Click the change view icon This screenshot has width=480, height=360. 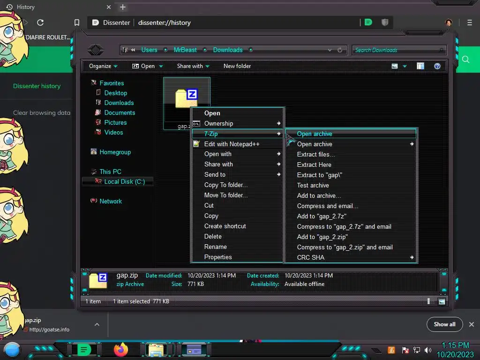pos(395,66)
